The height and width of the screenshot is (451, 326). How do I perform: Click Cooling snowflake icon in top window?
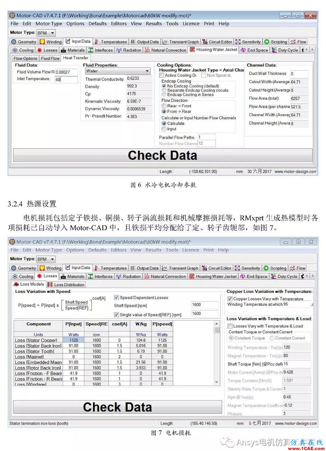click(x=15, y=50)
